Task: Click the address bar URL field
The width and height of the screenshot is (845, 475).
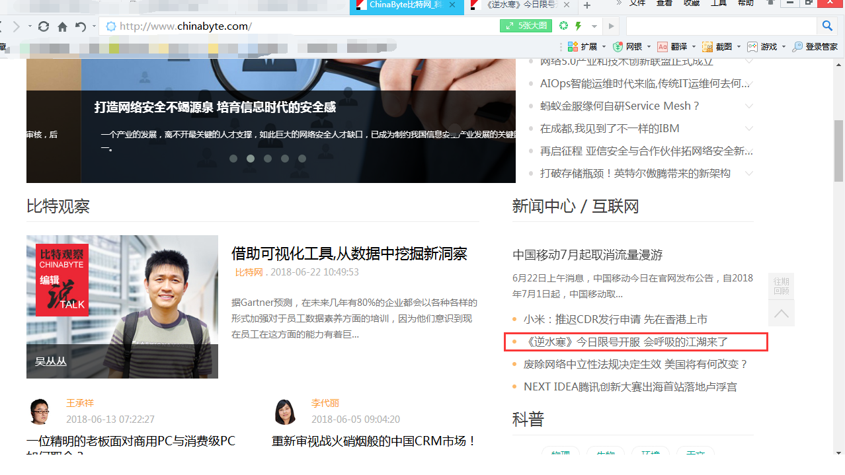Action: [298, 26]
